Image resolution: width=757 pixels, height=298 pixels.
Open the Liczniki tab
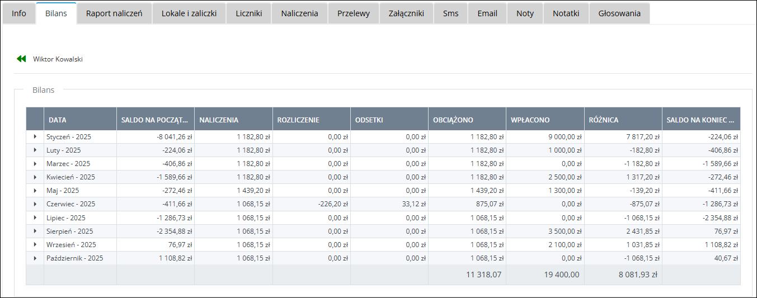(x=248, y=13)
